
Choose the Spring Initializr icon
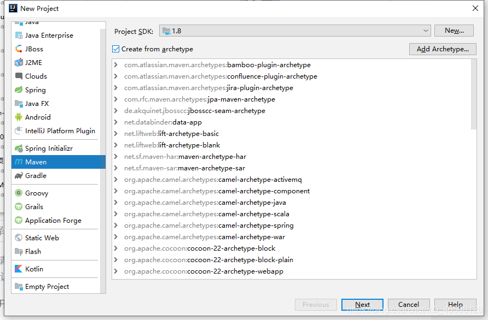19,149
